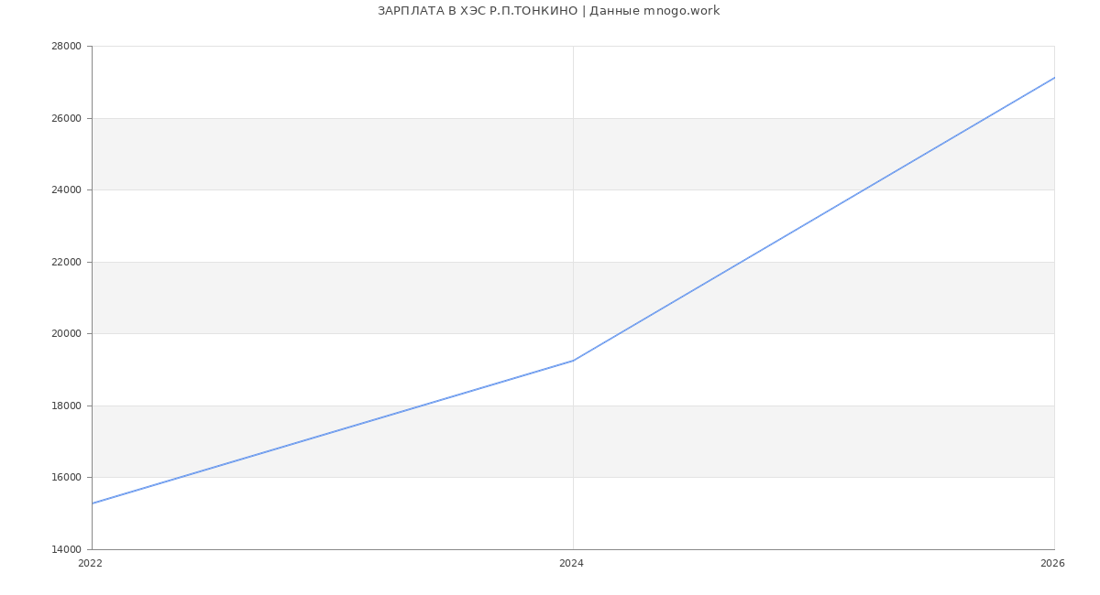Select the 22000 y-axis label

65,262
